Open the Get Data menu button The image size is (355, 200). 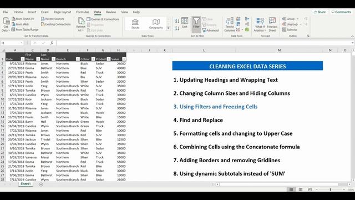tap(6, 24)
